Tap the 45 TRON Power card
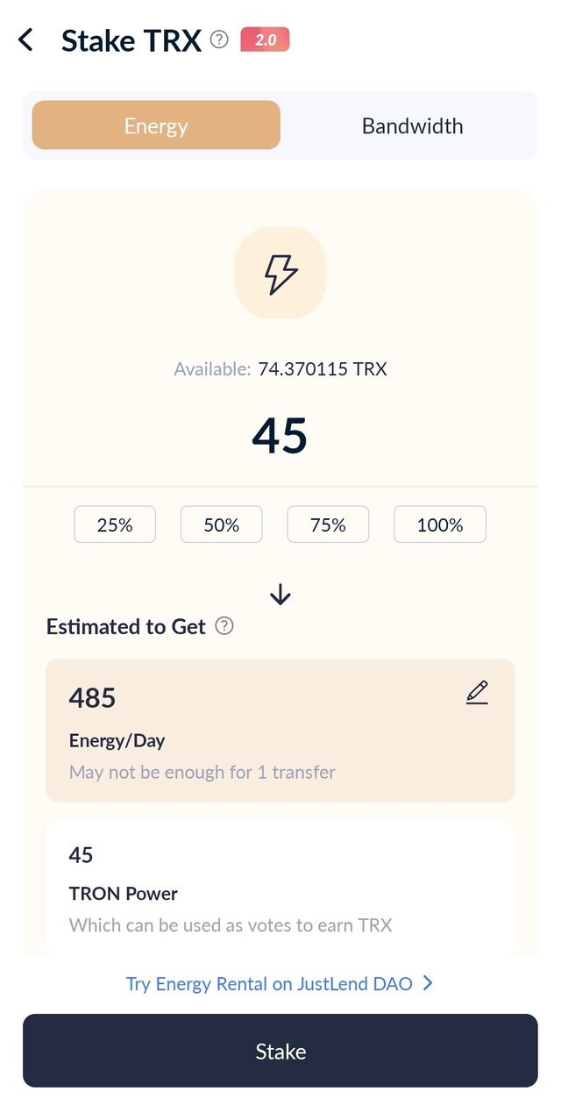The height and width of the screenshot is (1120, 561). coord(280,888)
